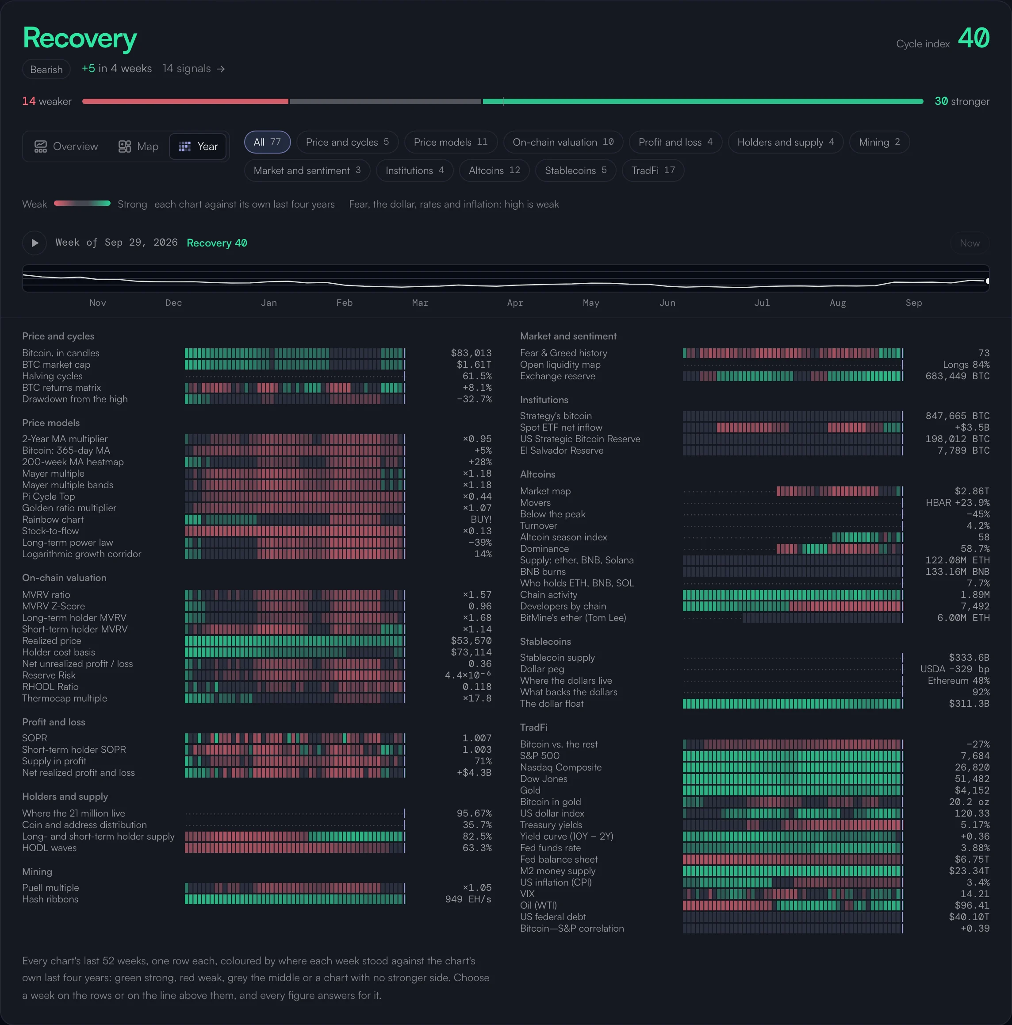The image size is (1012, 1025).
Task: Select the Year view tab
Action: coord(198,146)
